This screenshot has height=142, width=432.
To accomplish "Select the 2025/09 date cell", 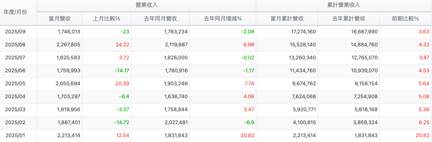I will (15, 32).
